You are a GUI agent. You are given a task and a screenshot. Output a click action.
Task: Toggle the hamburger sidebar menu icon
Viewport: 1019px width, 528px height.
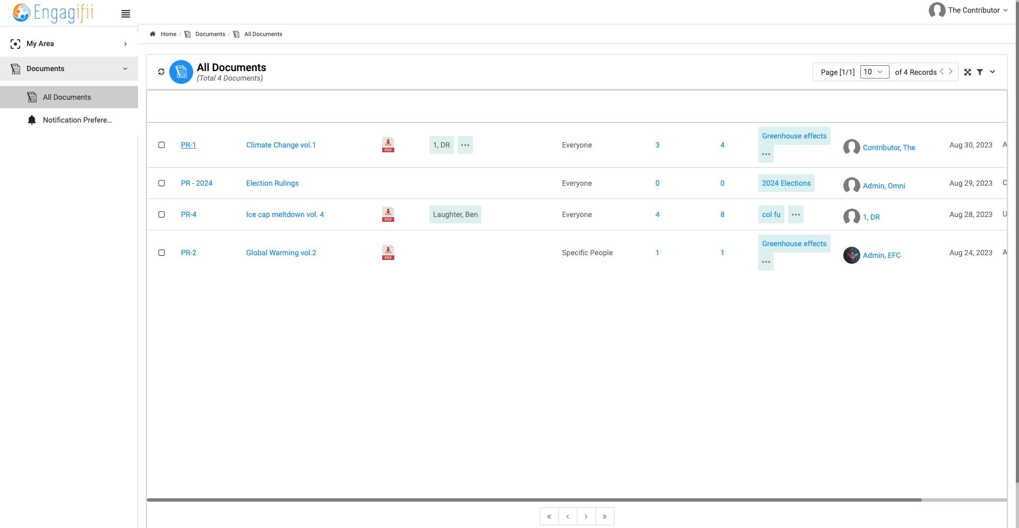(126, 14)
